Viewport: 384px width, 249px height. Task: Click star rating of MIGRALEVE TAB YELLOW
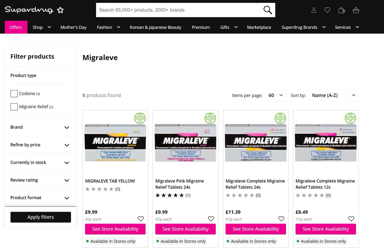(100, 189)
